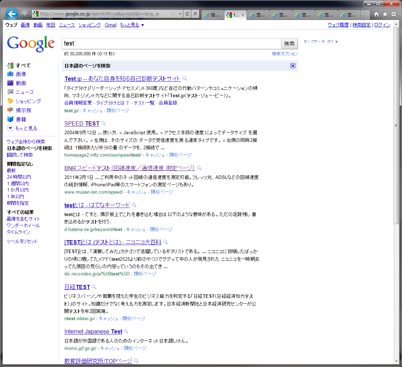Open the ウェブ履歴 link

point(338,25)
